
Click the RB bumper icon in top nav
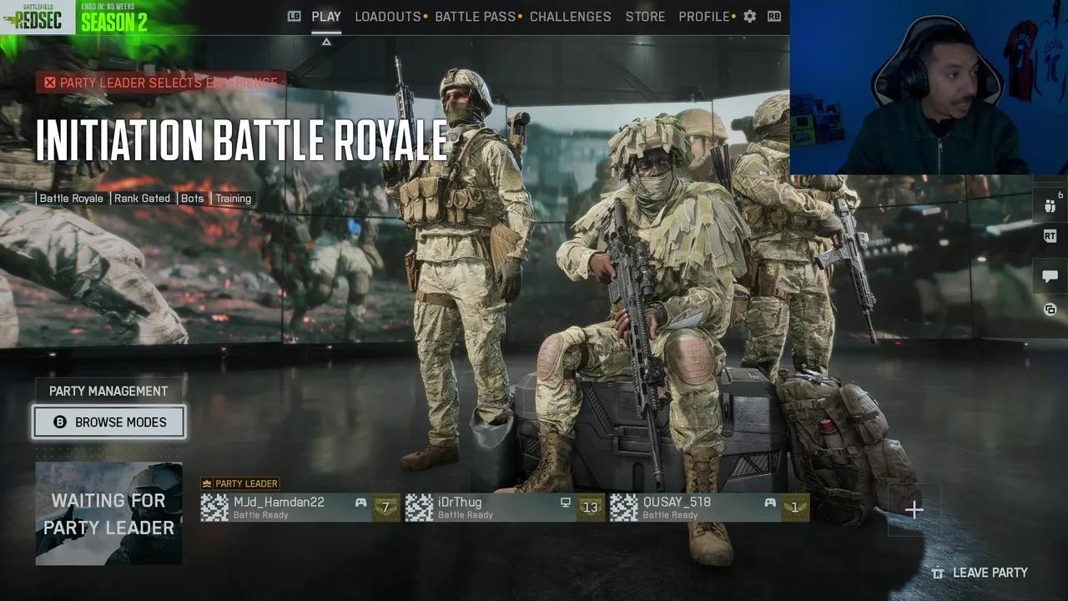pyautogui.click(x=774, y=16)
